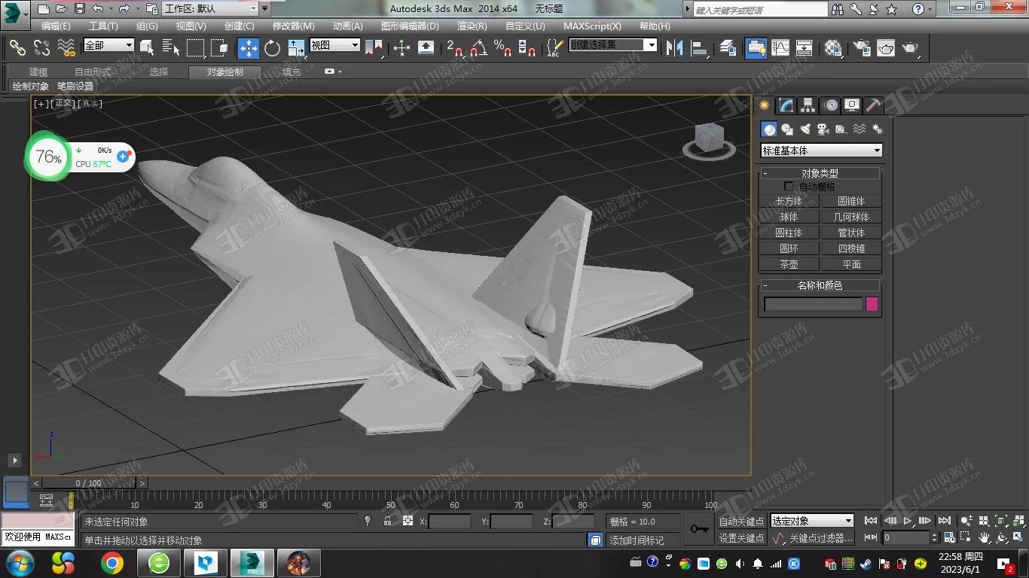Toggle the Graphite ribbon display button

(756, 47)
